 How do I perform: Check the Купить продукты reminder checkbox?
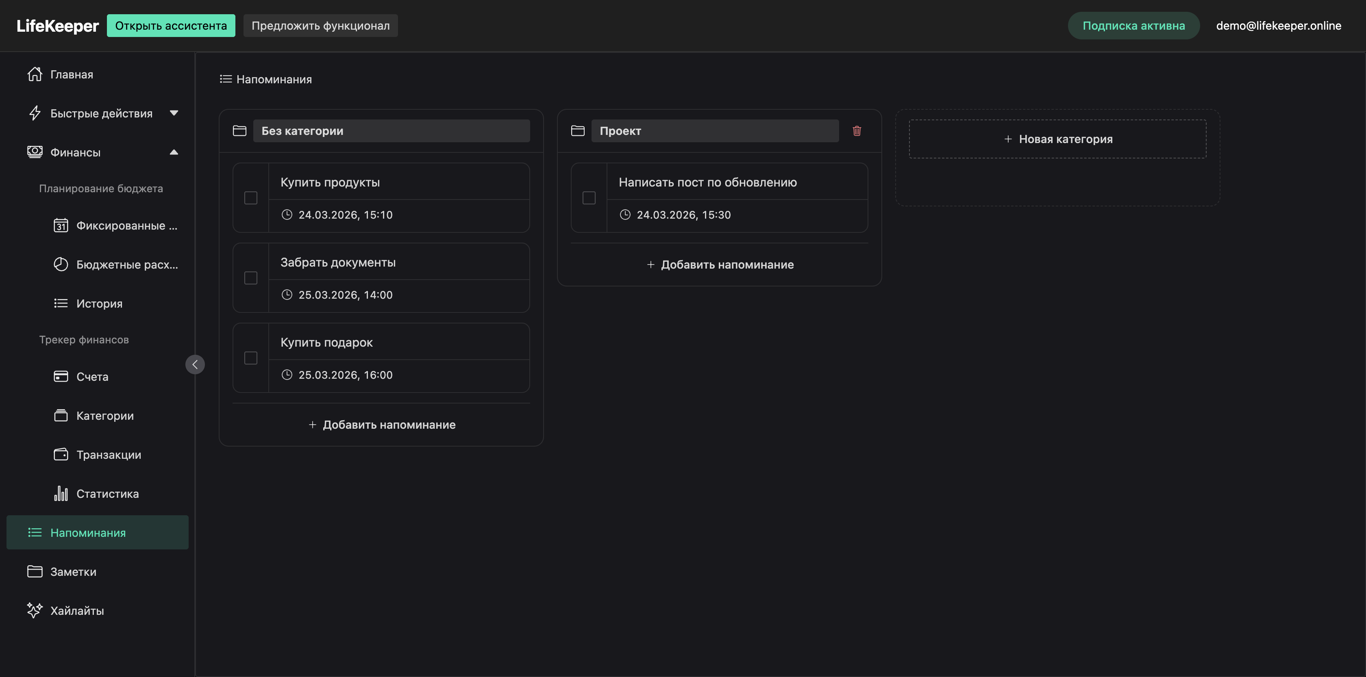click(x=251, y=198)
